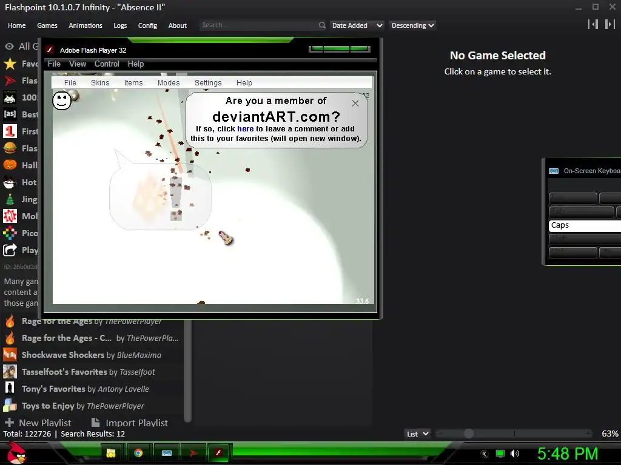Image resolution: width=621 pixels, height=465 pixels.
Task: Open Rage for the Ages playlist
Action: tap(92, 322)
